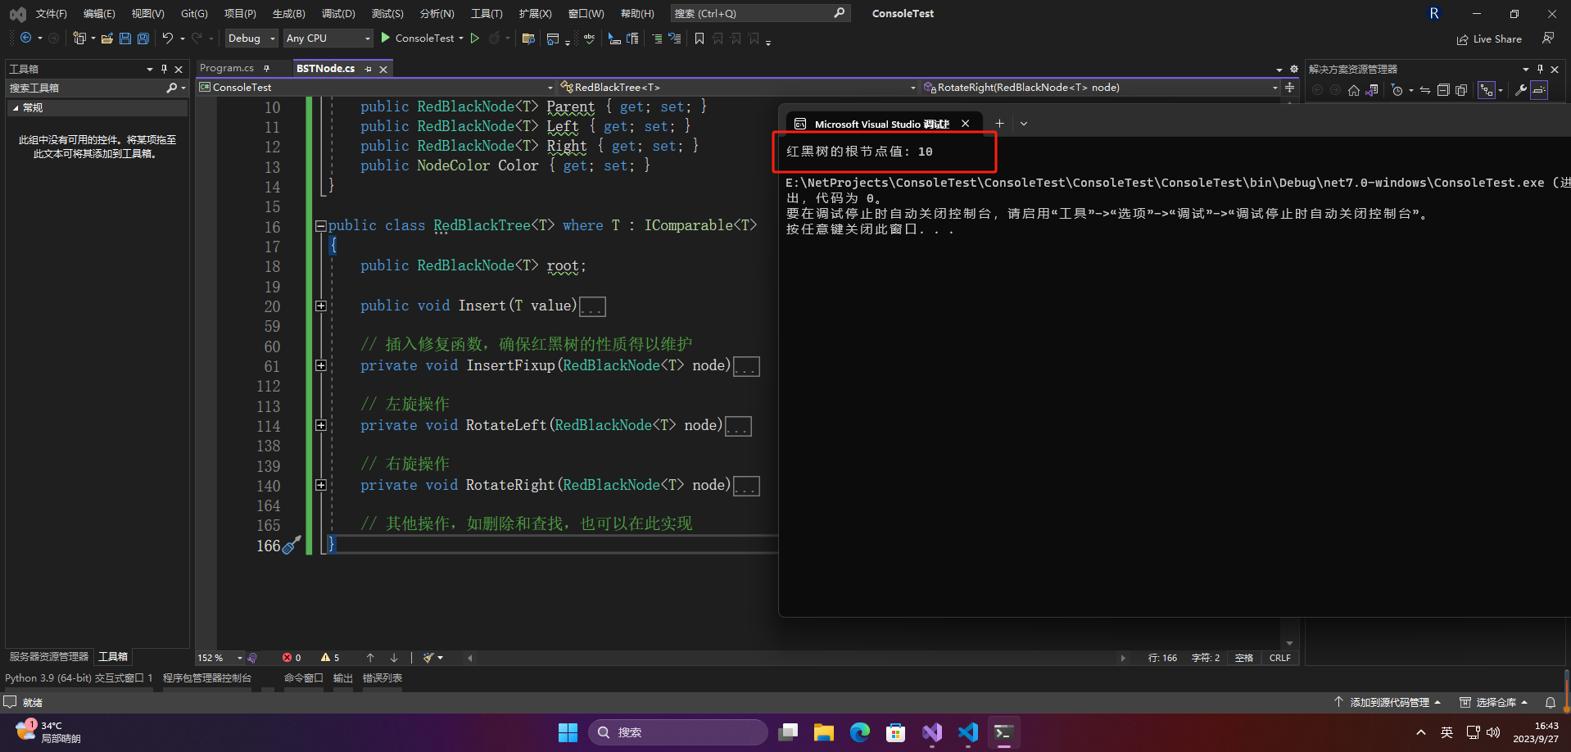Click Show All Files icon in Solution Explorer
The image size is (1571, 752).
click(1461, 90)
